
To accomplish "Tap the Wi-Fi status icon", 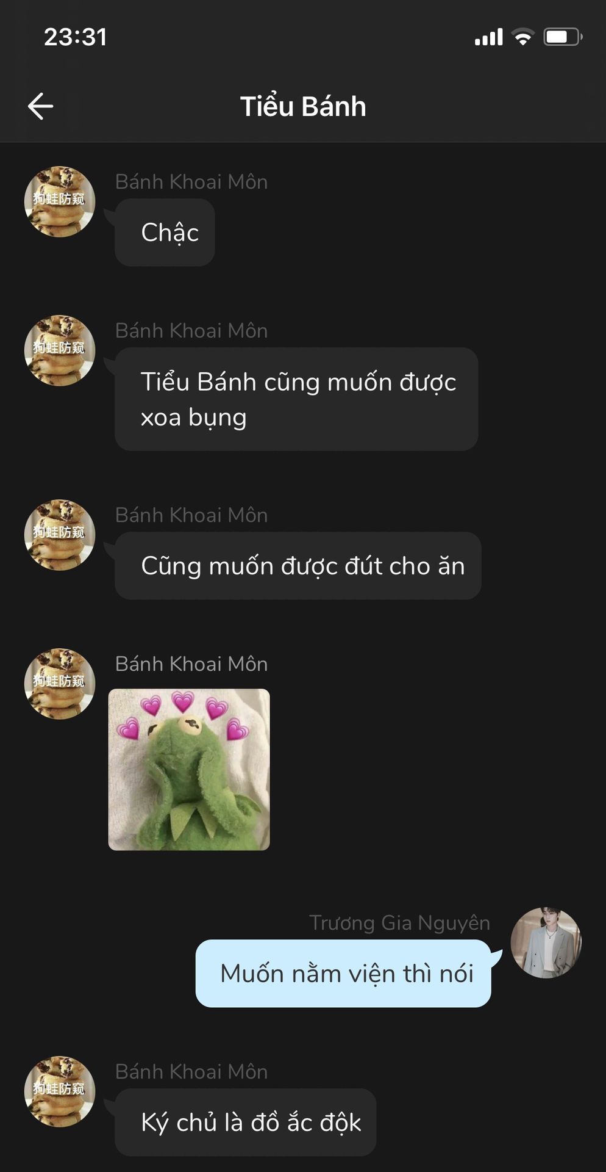I will (522, 37).
